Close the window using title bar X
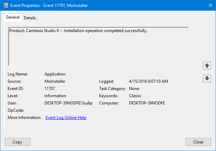Screen dimensions: 216x151 click(210, 5)
